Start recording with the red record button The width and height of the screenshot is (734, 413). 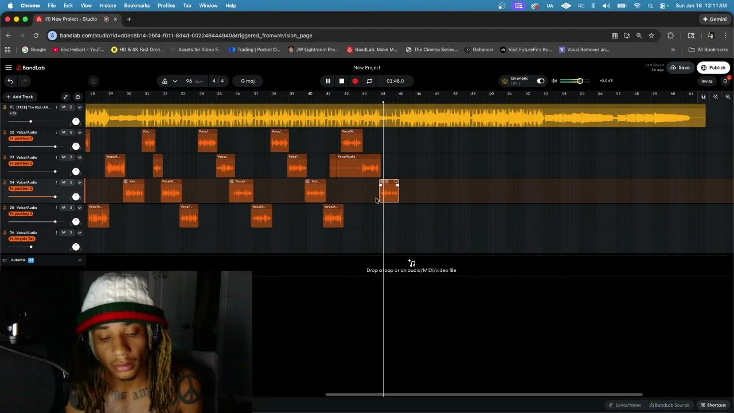[x=356, y=81]
